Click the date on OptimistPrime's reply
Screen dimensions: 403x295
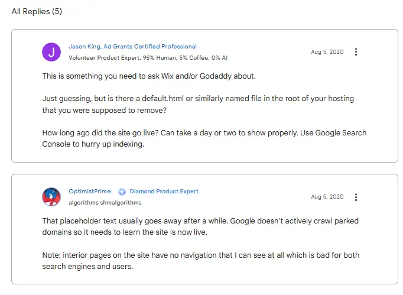[x=327, y=197]
